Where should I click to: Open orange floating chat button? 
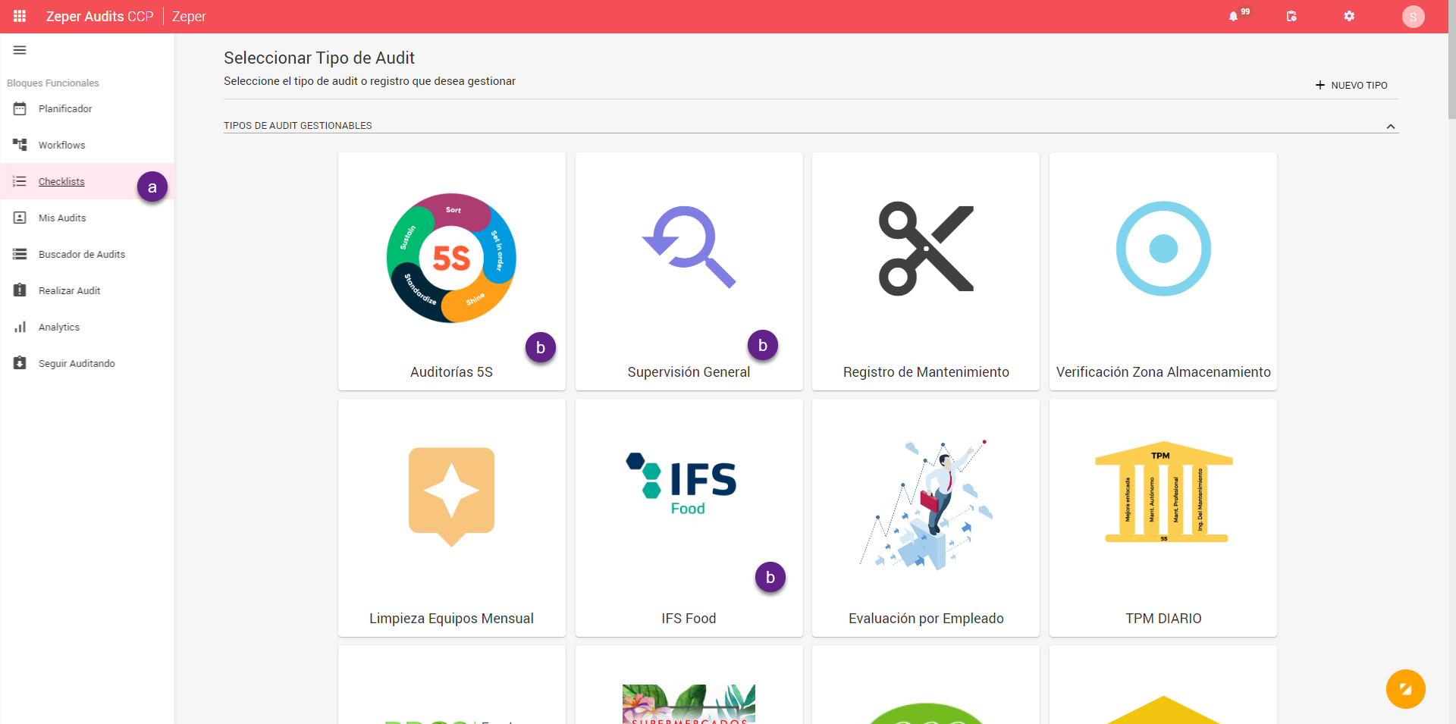(1405, 689)
